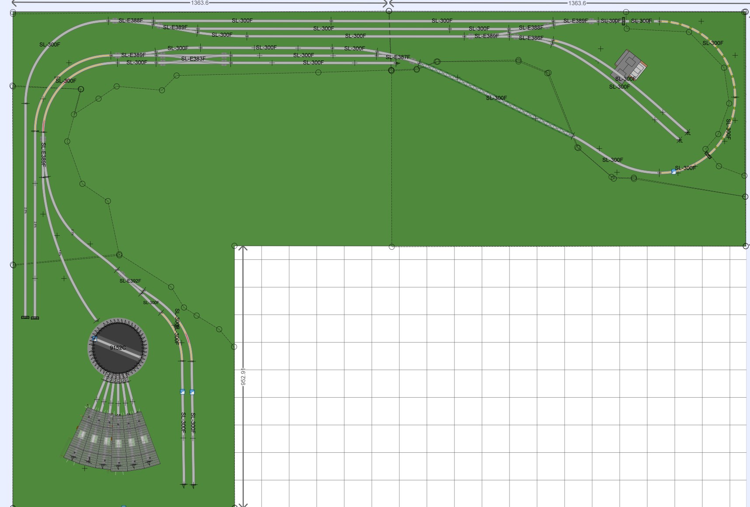
Task: Select the buffer stop ending the second vertical track
Action: click(x=35, y=318)
